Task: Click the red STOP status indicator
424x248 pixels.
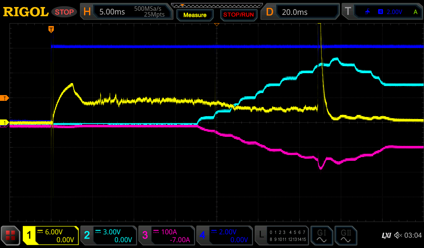Action: coord(64,12)
